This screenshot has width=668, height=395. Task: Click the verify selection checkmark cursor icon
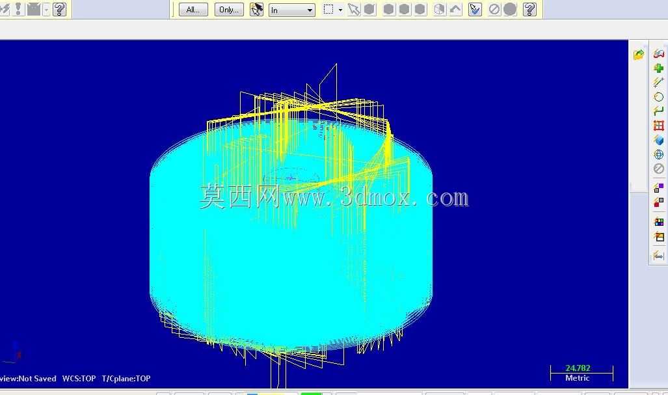(x=475, y=9)
